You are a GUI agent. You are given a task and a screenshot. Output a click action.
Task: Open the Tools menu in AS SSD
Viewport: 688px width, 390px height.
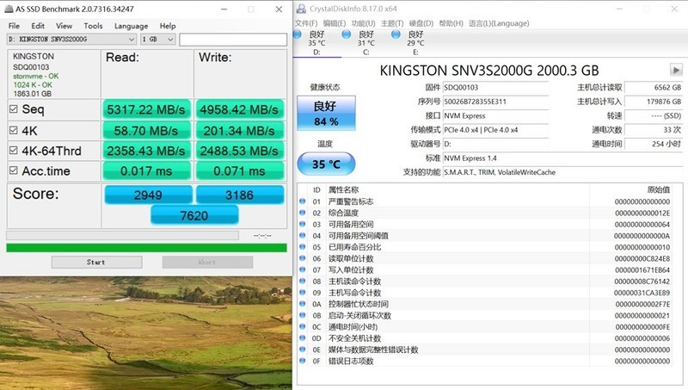pyautogui.click(x=93, y=26)
